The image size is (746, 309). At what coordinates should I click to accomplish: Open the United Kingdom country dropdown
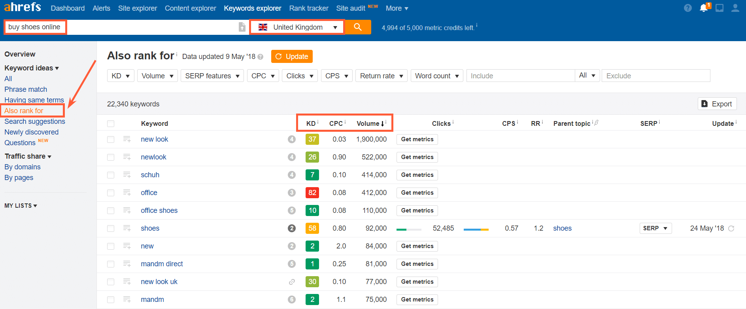297,27
